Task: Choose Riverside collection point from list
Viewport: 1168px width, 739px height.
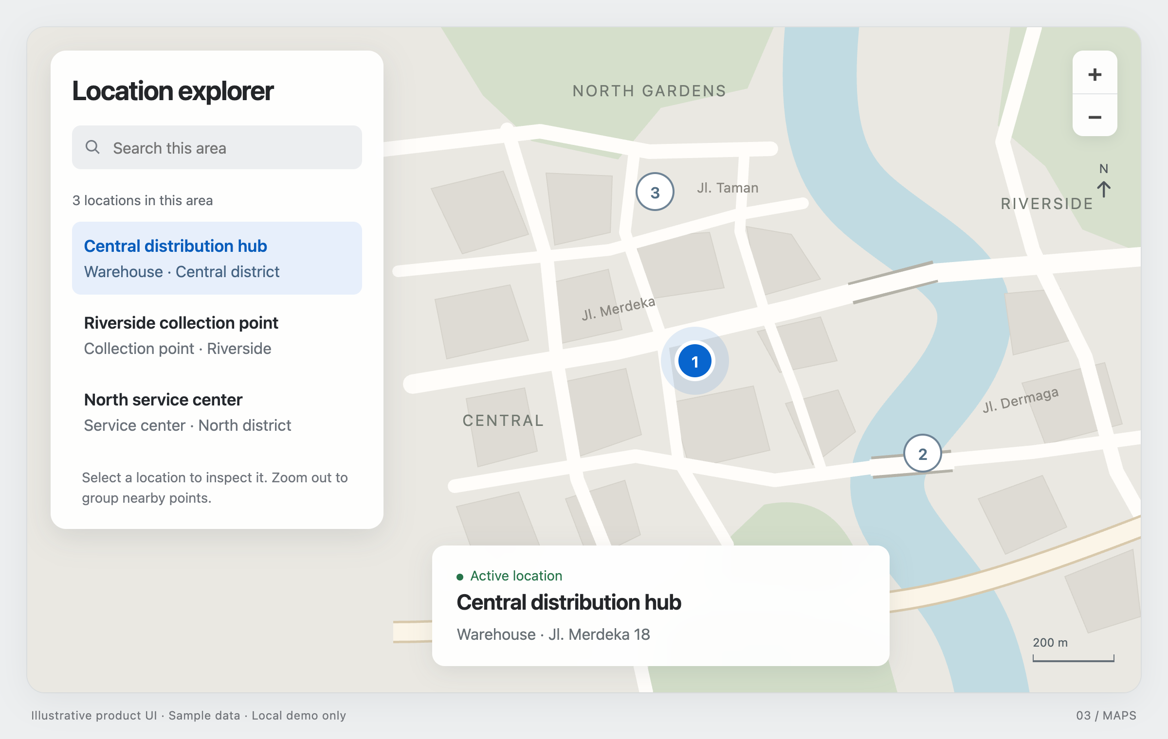Action: point(217,335)
